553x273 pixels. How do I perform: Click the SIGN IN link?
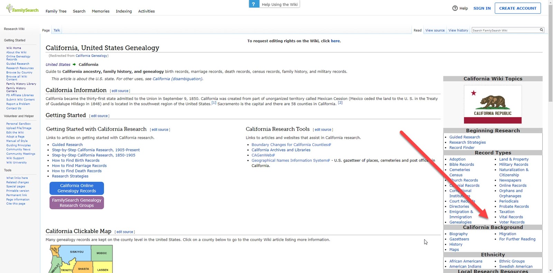point(482,8)
